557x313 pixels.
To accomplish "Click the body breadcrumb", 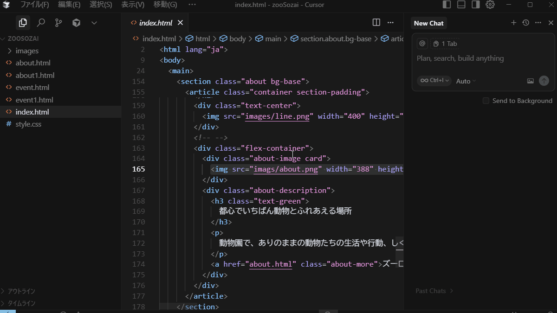I will 233,38.
